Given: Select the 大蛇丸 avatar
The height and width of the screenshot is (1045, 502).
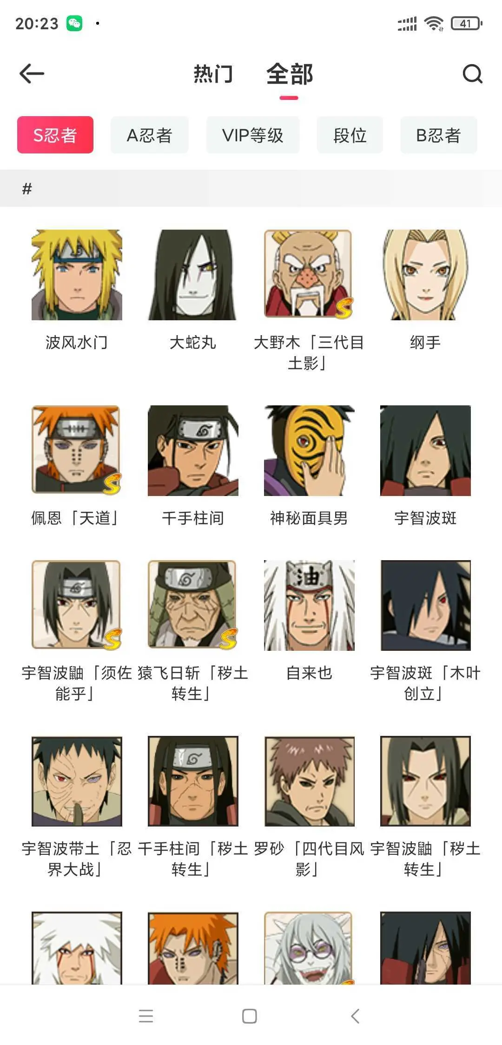Looking at the screenshot, I should [193, 275].
